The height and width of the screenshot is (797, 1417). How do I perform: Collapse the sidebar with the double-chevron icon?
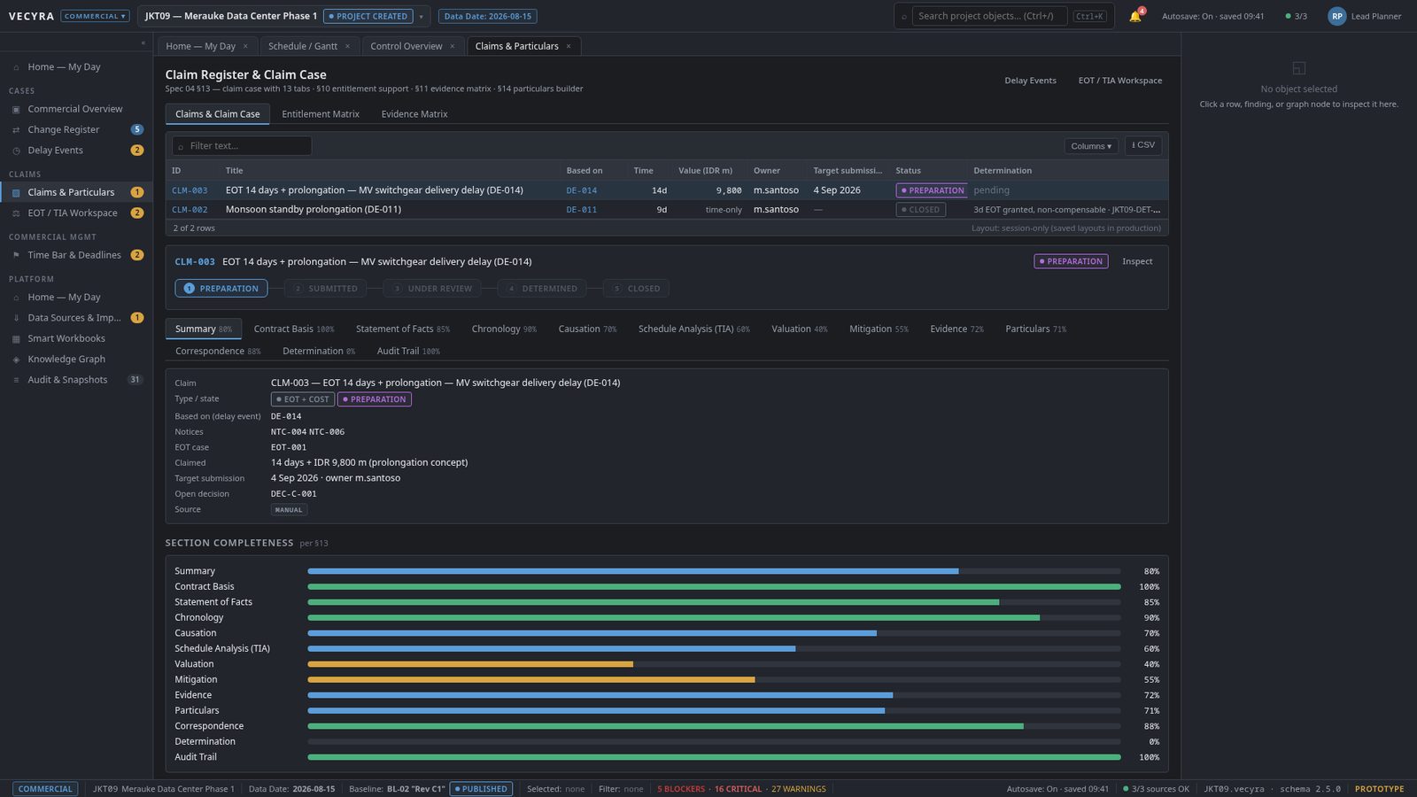(143, 43)
